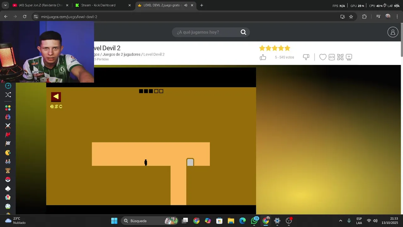
Task: Open the browser extensions puzzle icon
Action: pos(364,17)
